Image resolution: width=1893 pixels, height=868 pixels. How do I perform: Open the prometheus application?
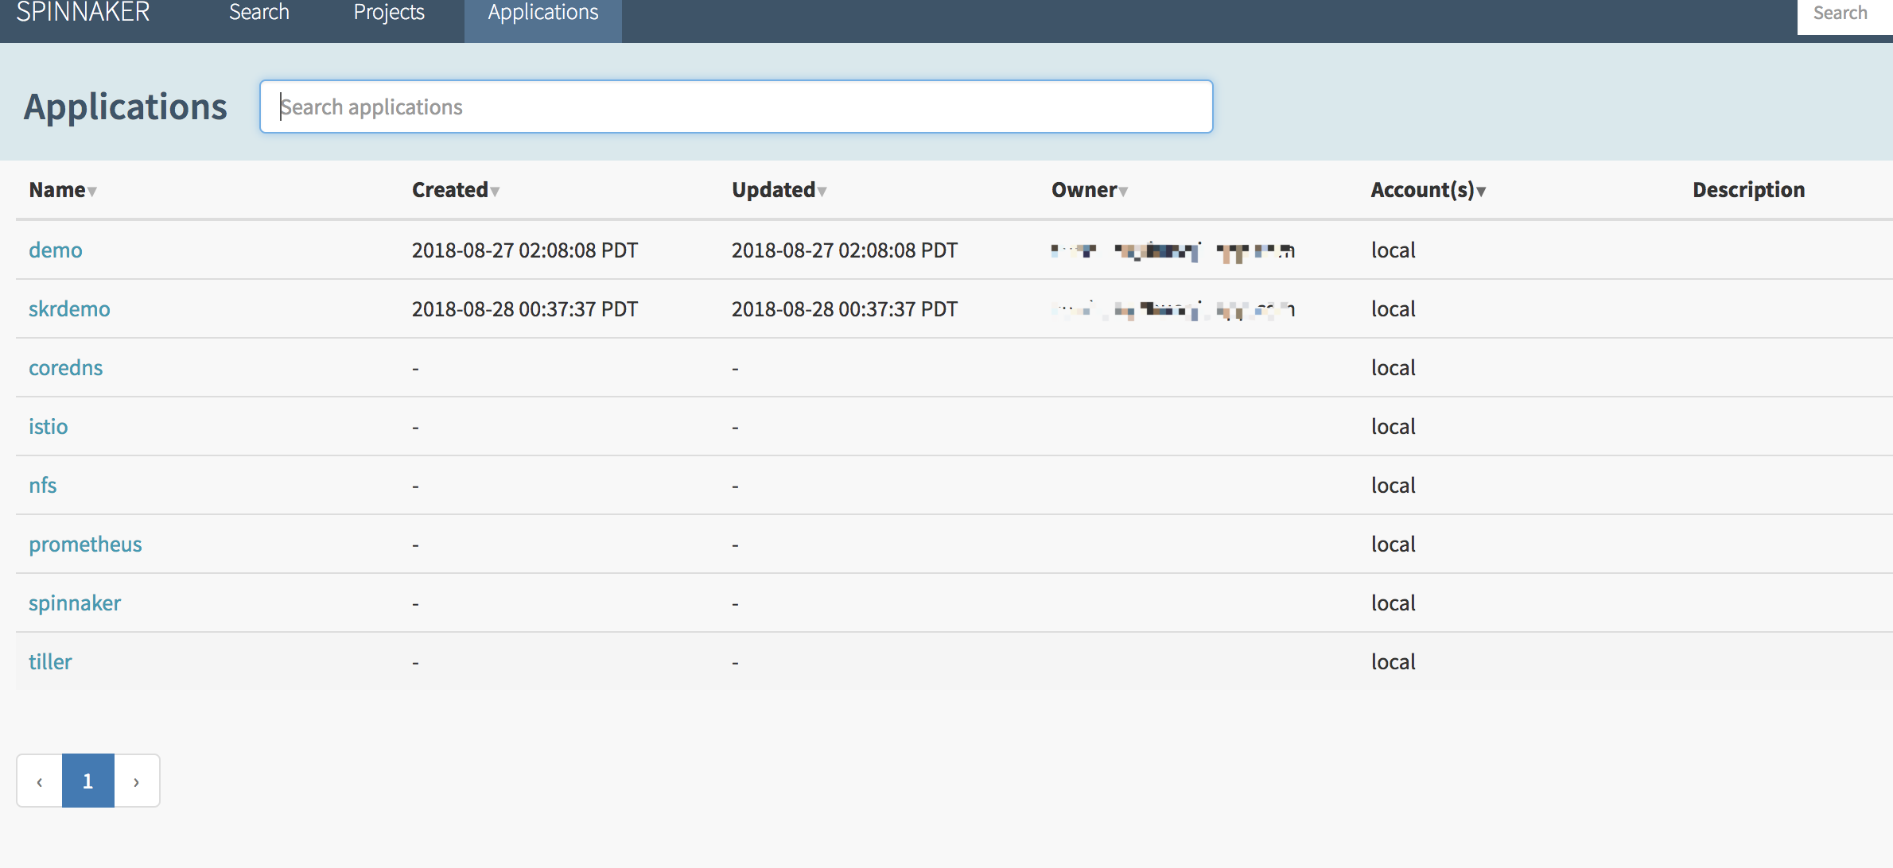click(x=85, y=544)
